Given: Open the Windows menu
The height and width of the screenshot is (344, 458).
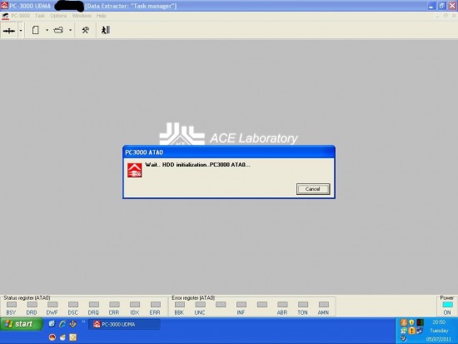Looking at the screenshot, I should pos(82,16).
